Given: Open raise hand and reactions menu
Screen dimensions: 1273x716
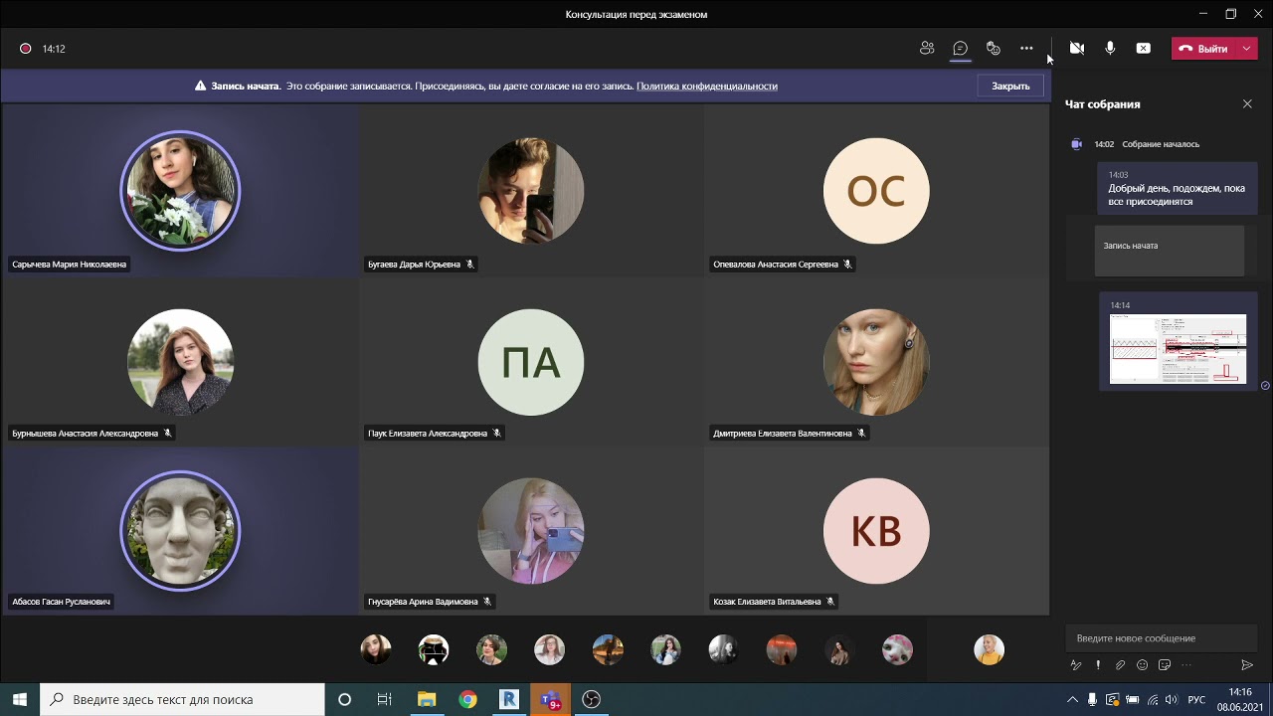Looking at the screenshot, I should coord(994,48).
